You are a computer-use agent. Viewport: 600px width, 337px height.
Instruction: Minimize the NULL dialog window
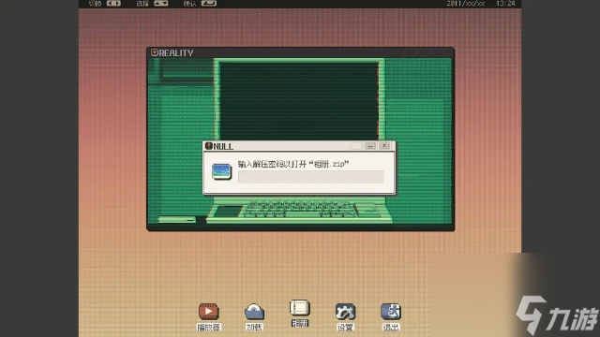(x=370, y=146)
